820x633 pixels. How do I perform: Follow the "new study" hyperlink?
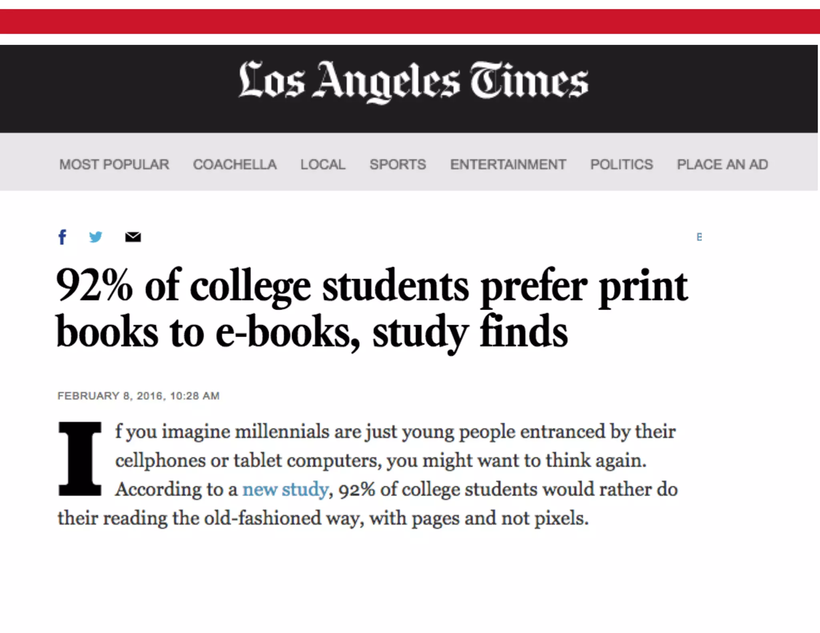285,489
